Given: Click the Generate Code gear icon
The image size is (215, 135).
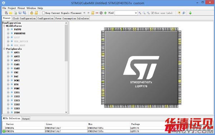Looking at the screenshot, I should point(32,13).
